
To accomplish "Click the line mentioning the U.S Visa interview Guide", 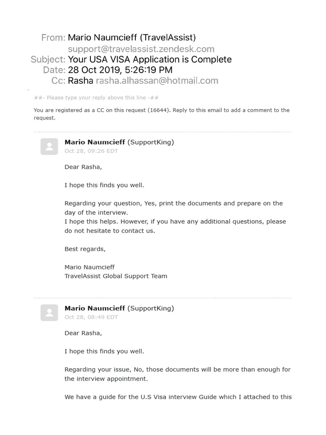I will point(178,397).
